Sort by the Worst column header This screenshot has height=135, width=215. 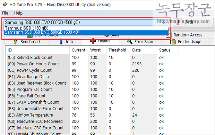tap(97, 50)
